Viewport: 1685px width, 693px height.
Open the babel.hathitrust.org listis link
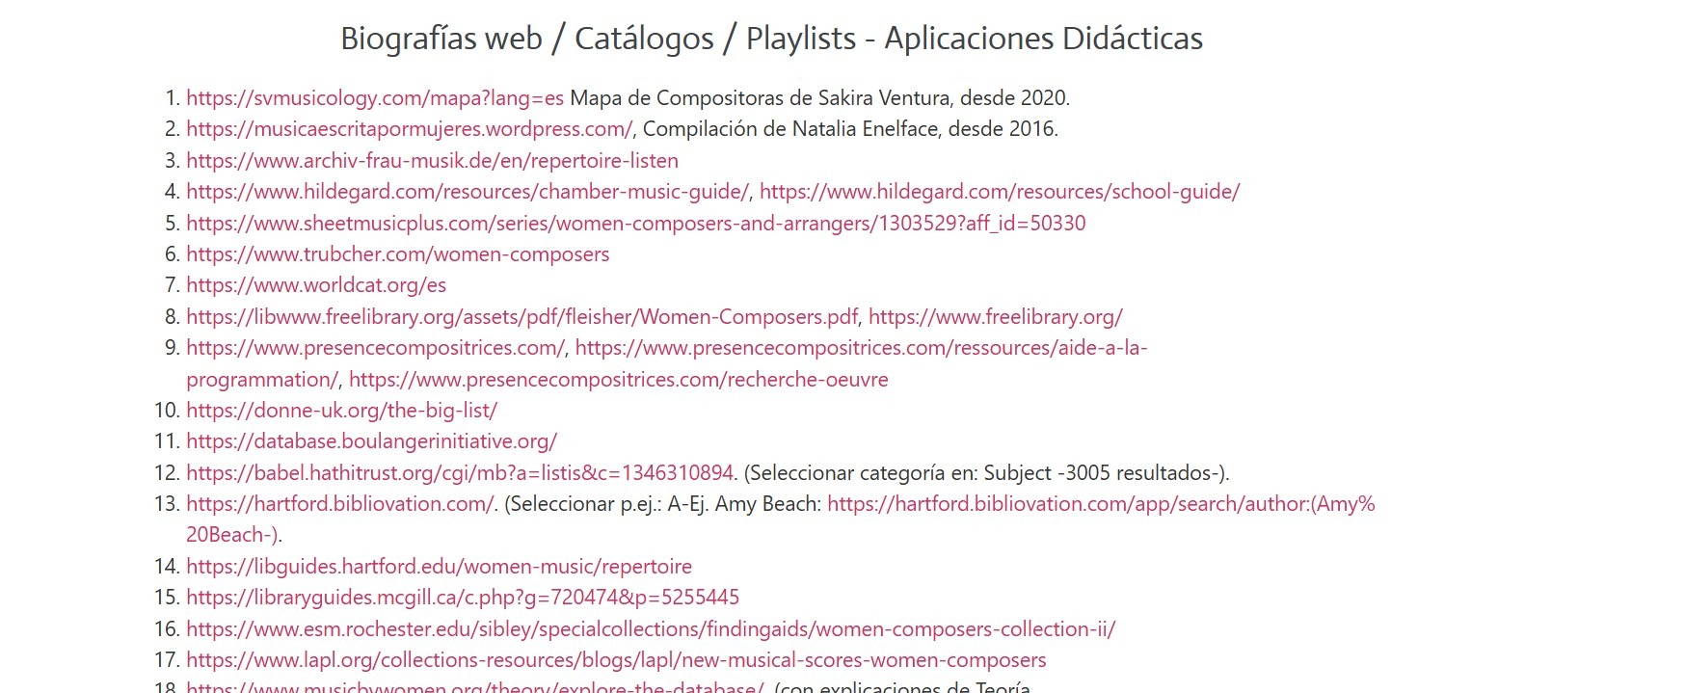[x=459, y=473]
